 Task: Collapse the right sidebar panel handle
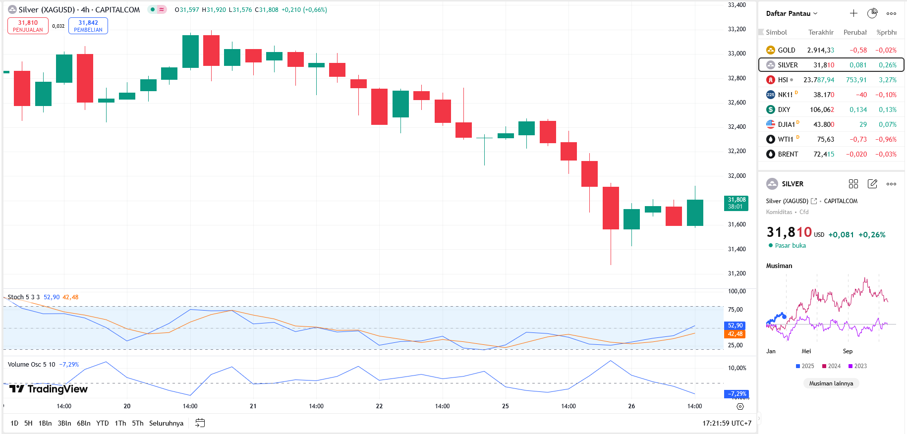(758, 419)
